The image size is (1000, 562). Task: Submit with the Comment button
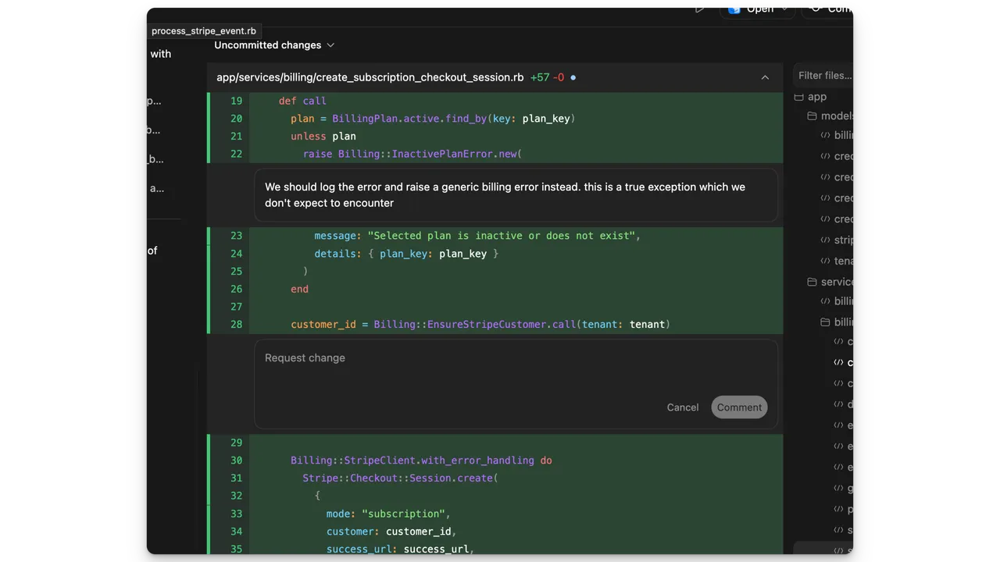click(x=739, y=407)
